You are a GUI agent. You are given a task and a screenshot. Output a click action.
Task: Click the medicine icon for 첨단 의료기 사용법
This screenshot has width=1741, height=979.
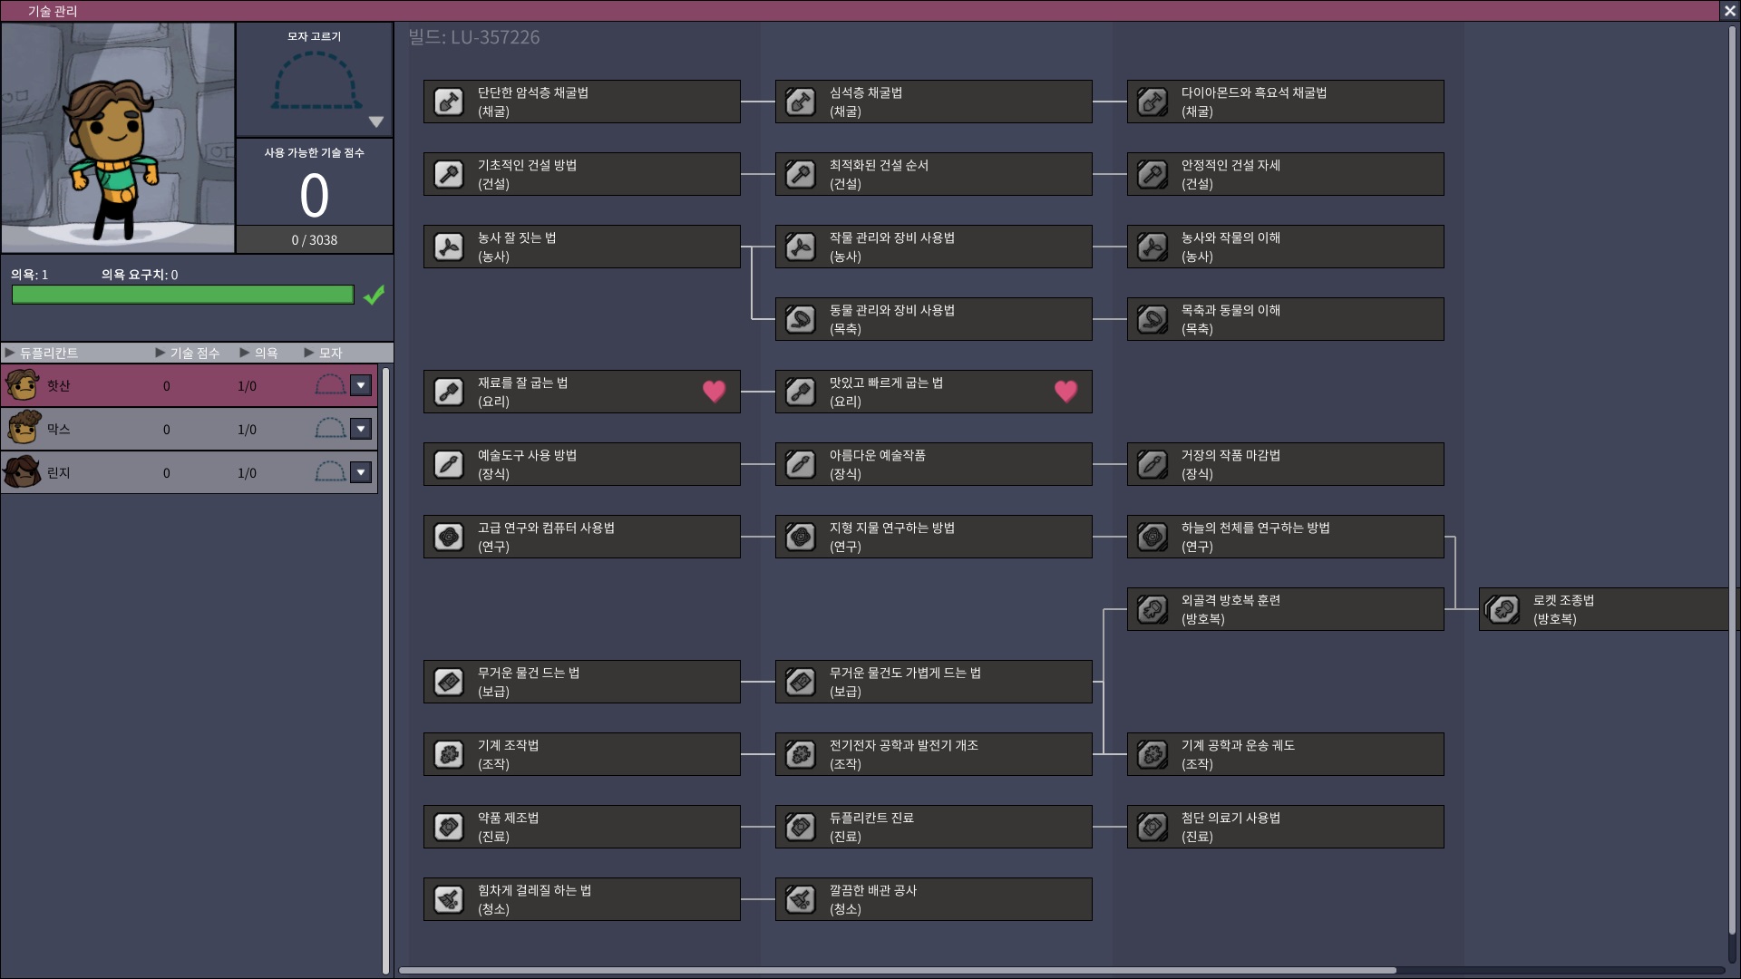click(1153, 827)
